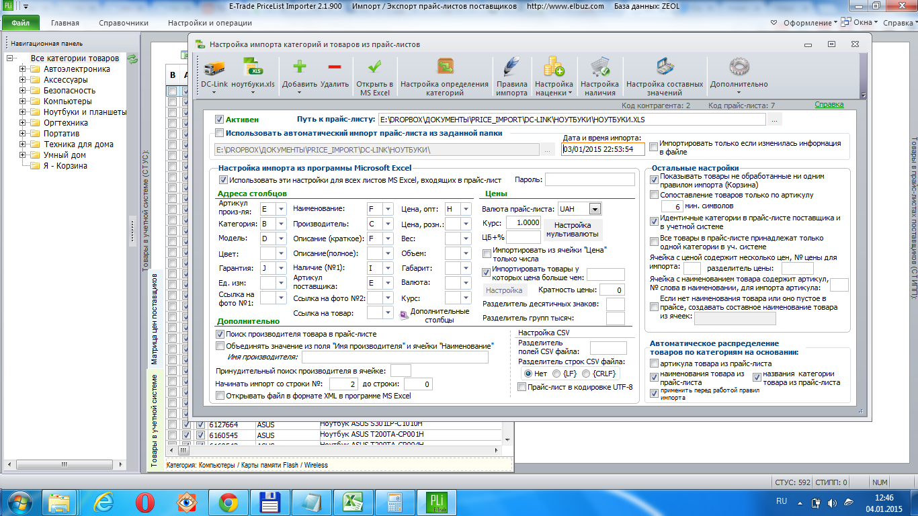The width and height of the screenshot is (918, 516).
Task: Open the Настройки и операции tab
Action: click(x=210, y=23)
